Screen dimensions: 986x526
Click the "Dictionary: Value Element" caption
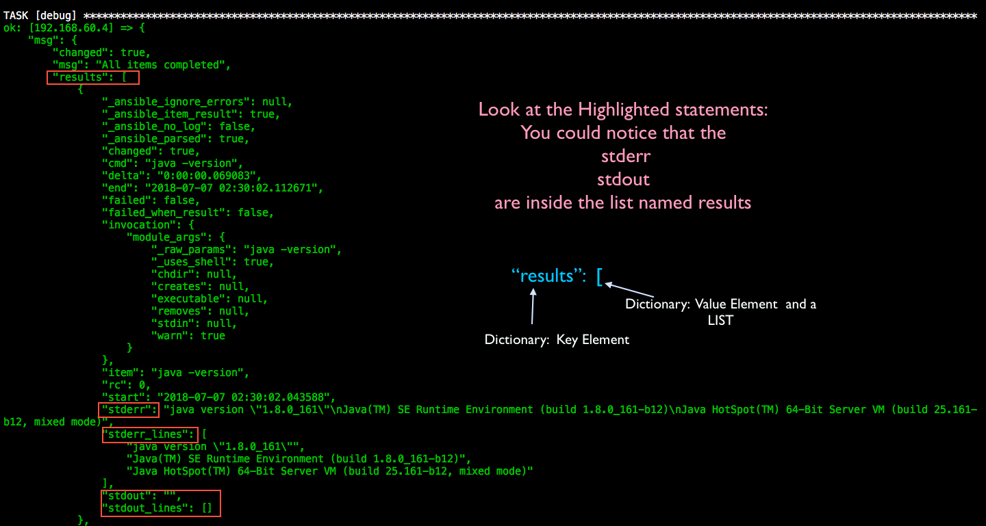(x=720, y=304)
